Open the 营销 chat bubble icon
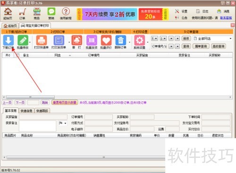The image size is (236, 173). click(51, 14)
